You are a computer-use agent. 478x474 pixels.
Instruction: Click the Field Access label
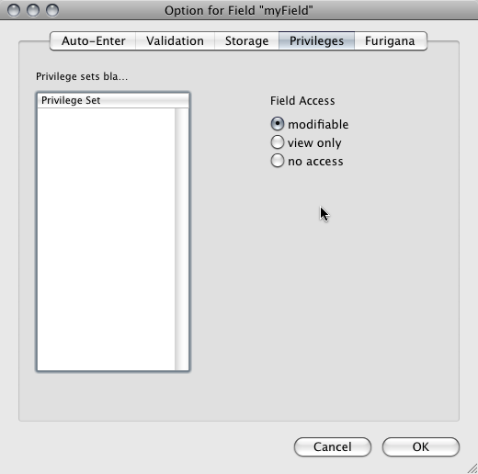[x=302, y=101]
